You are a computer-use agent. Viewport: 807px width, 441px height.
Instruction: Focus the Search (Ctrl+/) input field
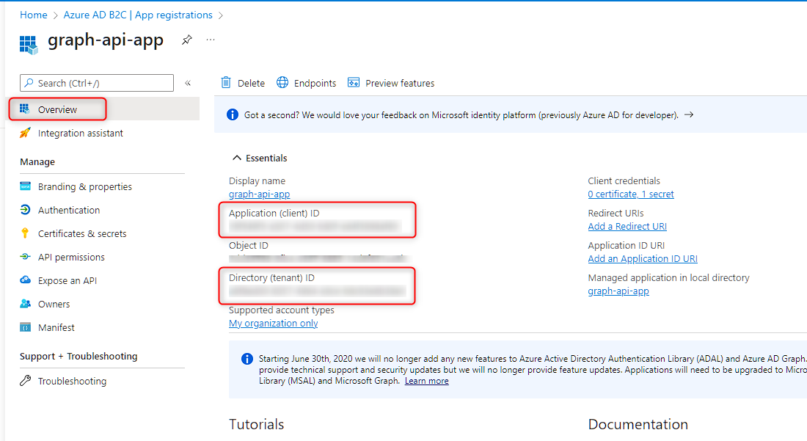click(x=97, y=83)
